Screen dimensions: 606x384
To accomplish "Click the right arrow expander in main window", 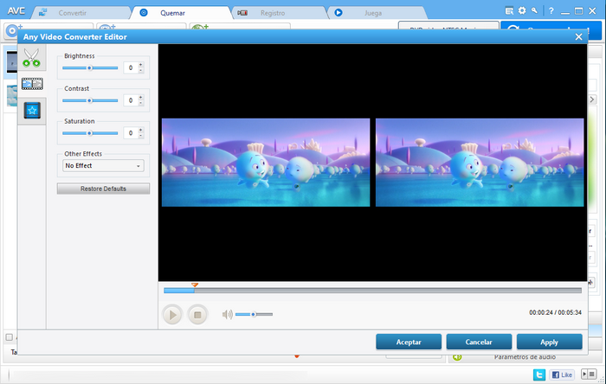I will point(592,99).
